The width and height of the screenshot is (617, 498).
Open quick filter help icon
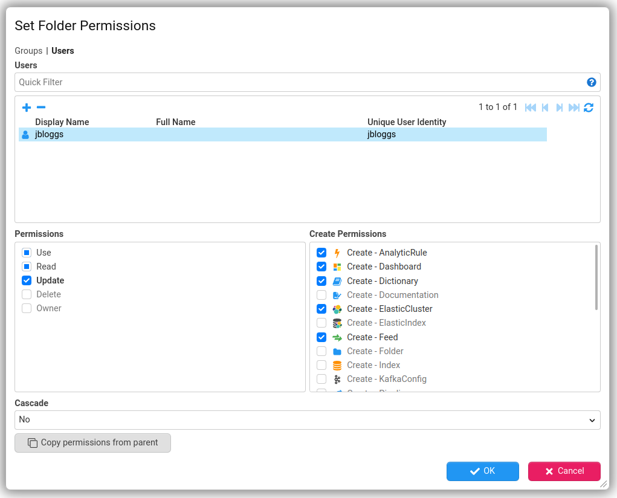592,83
